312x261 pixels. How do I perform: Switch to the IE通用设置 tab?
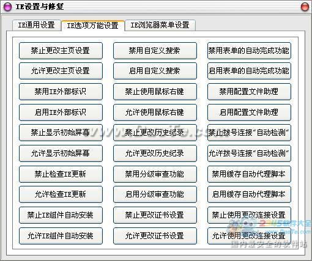37,25
